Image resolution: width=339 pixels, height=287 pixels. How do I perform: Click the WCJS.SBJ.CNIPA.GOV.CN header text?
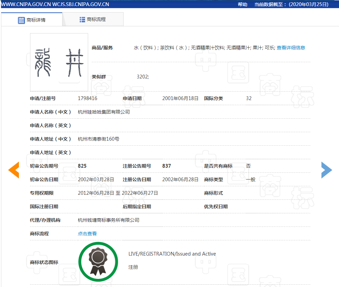tap(81, 4)
